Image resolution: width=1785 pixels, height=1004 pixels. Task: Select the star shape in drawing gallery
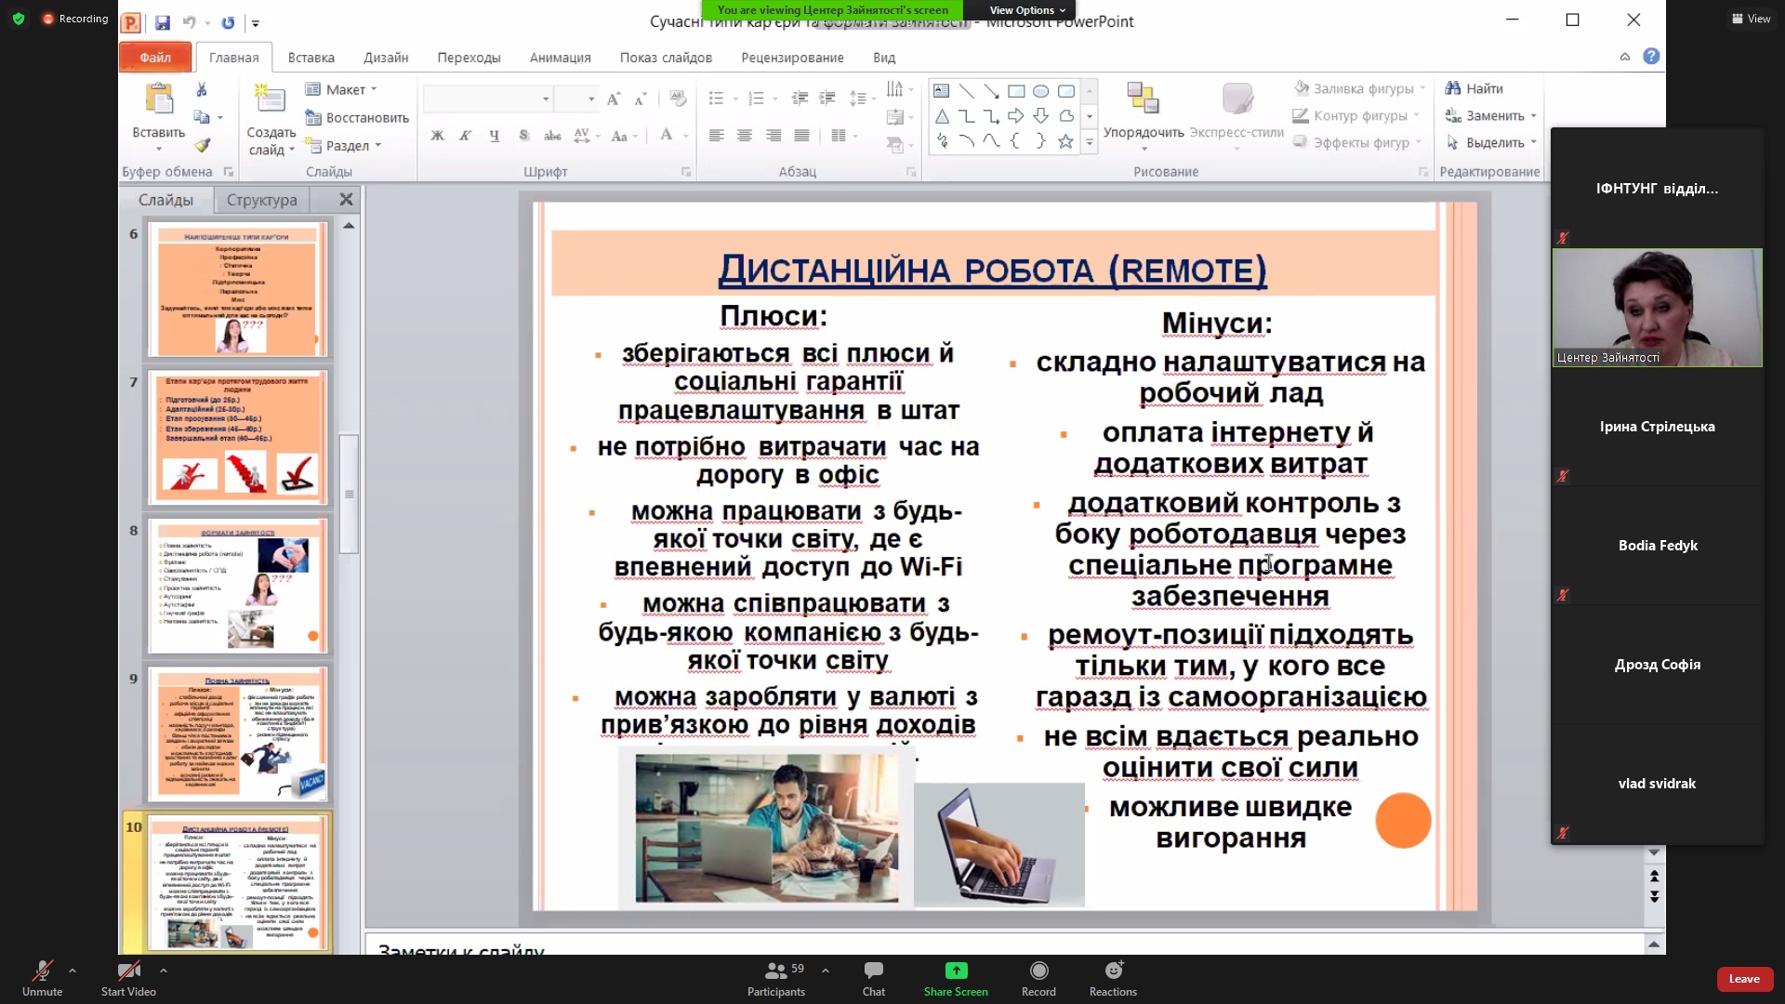1065,141
